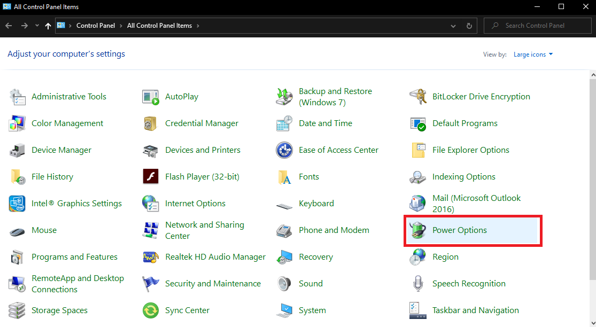596x327 pixels.
Task: Open recent locations with the address bar chevron
Action: (453, 25)
